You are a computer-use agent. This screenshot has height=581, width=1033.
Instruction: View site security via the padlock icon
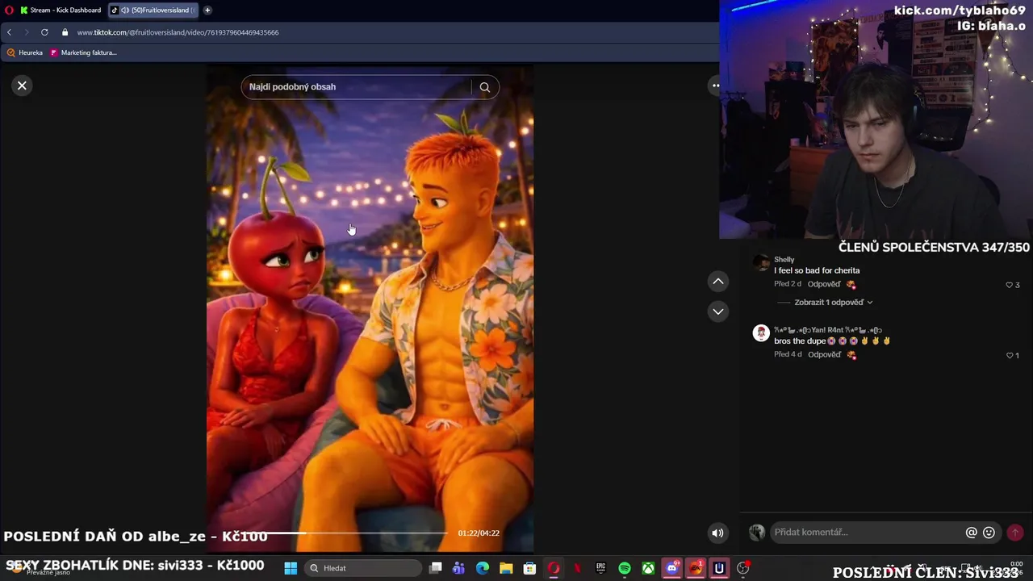click(x=65, y=32)
